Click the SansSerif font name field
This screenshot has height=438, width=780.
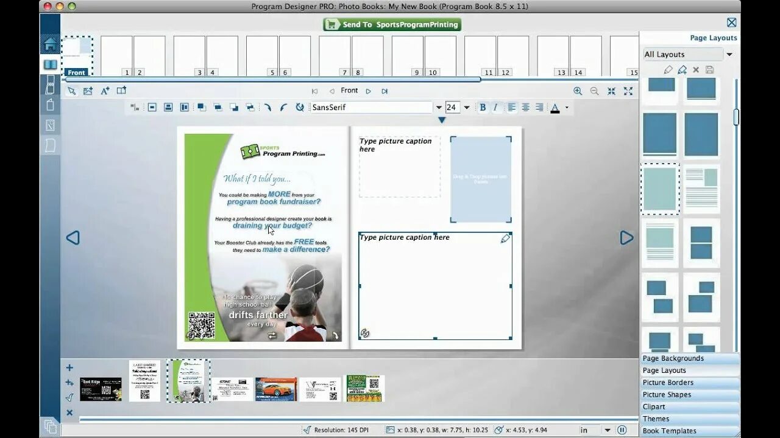[372, 107]
